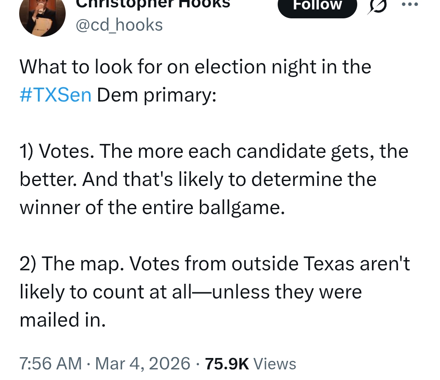Open Christopher Hooks' profile avatar

point(42,16)
